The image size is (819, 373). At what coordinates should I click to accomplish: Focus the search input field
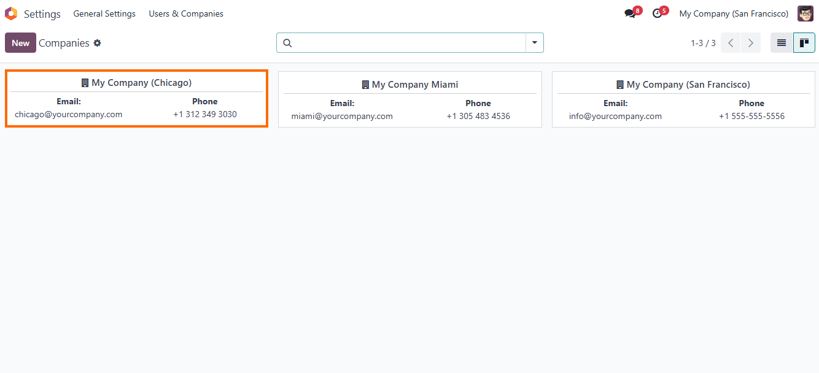click(409, 43)
